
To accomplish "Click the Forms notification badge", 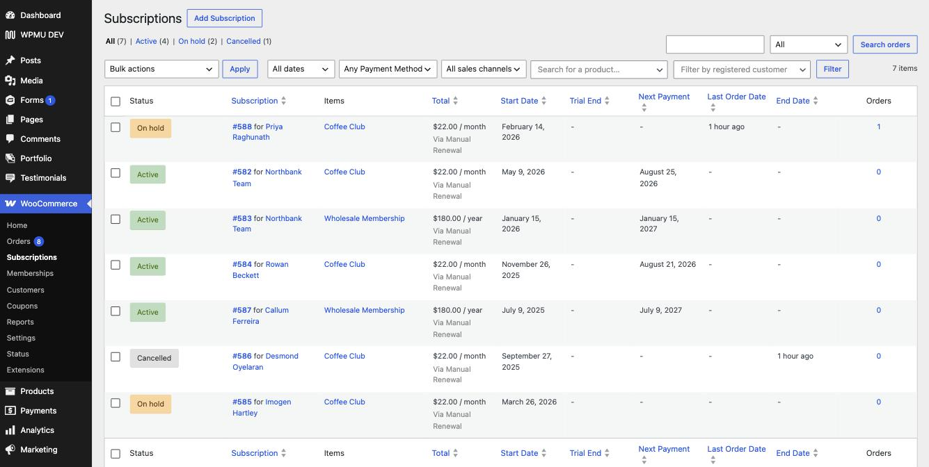I will [x=50, y=100].
